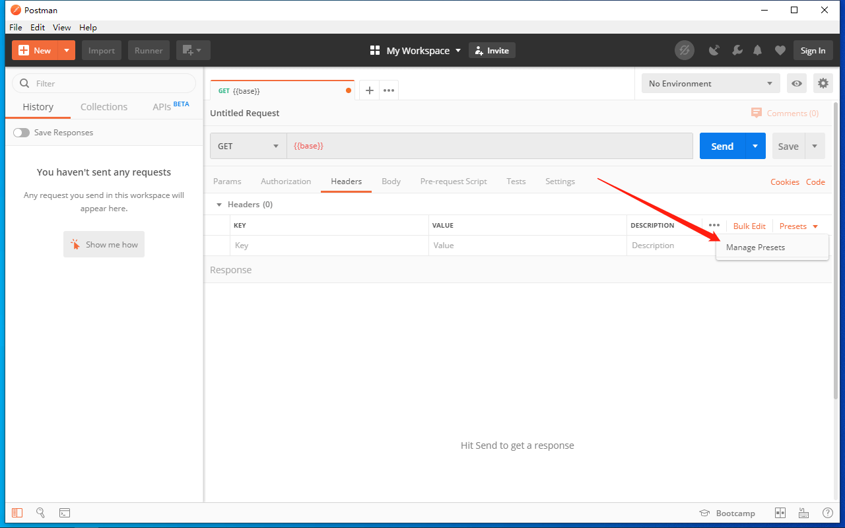This screenshot has height=528, width=845.
Task: Add a new request tab with plus
Action: 370,90
